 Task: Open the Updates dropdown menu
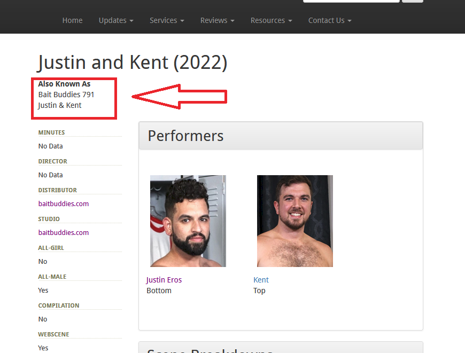[115, 20]
